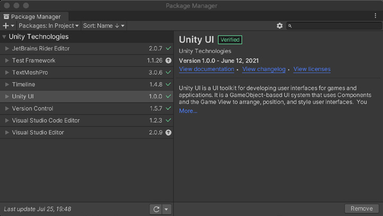Click version 3.0.6 of TextMeshPro
The height and width of the screenshot is (216, 383).
pyautogui.click(x=156, y=72)
